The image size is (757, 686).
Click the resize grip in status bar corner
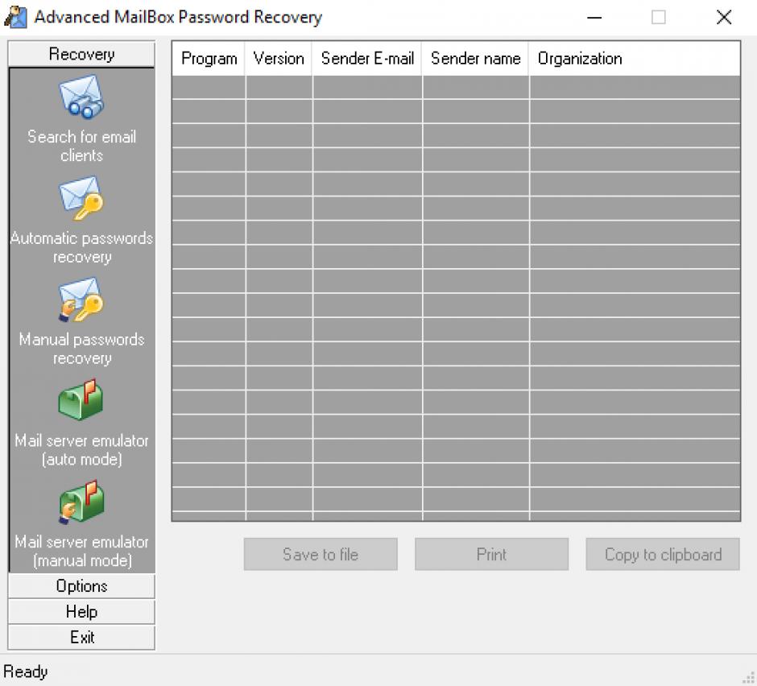[749, 678]
